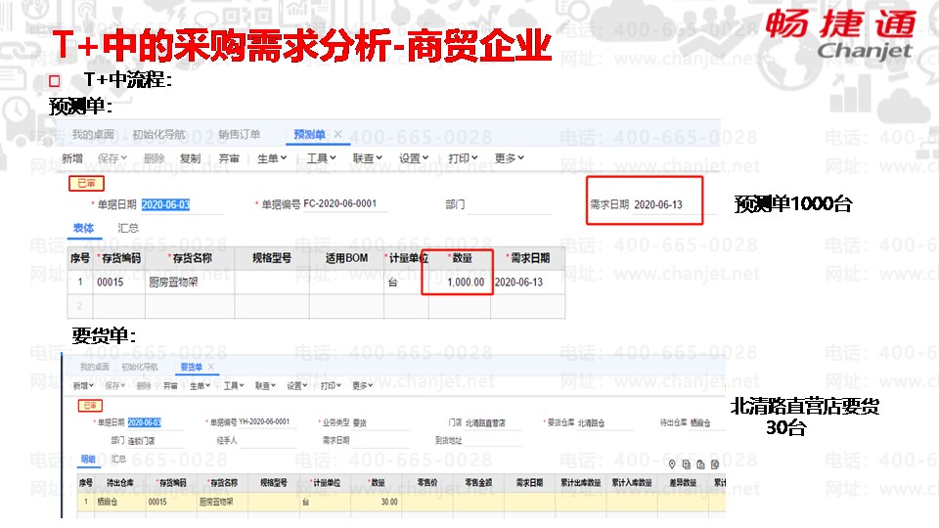Open 初始化导航 tab in the 要货单 window
This screenshot has width=939, height=528.
[140, 367]
